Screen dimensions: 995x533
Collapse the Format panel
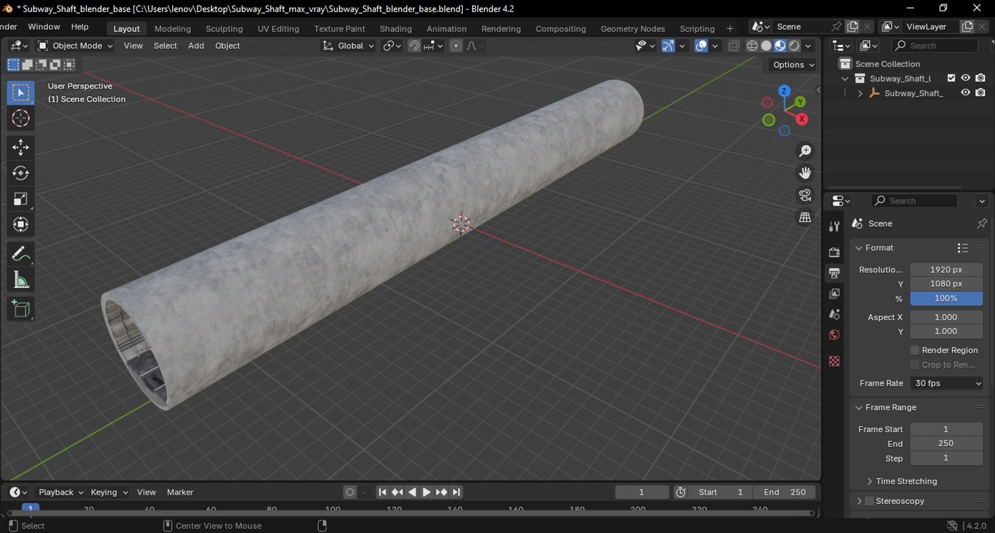pyautogui.click(x=859, y=248)
